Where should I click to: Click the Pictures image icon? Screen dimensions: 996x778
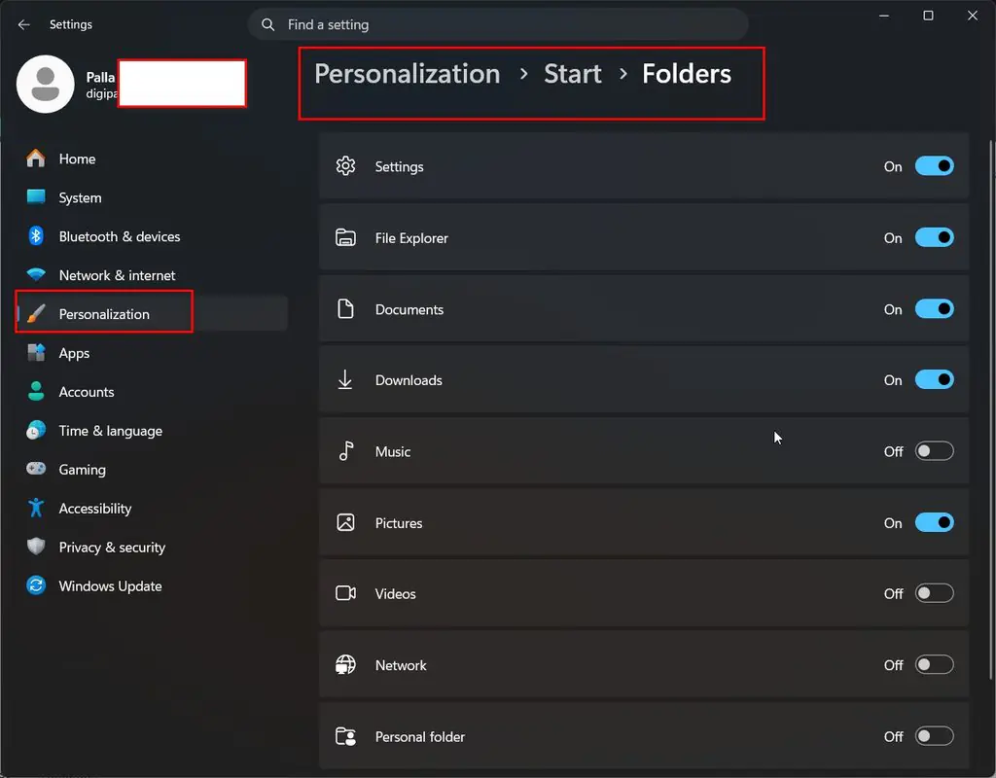(345, 522)
